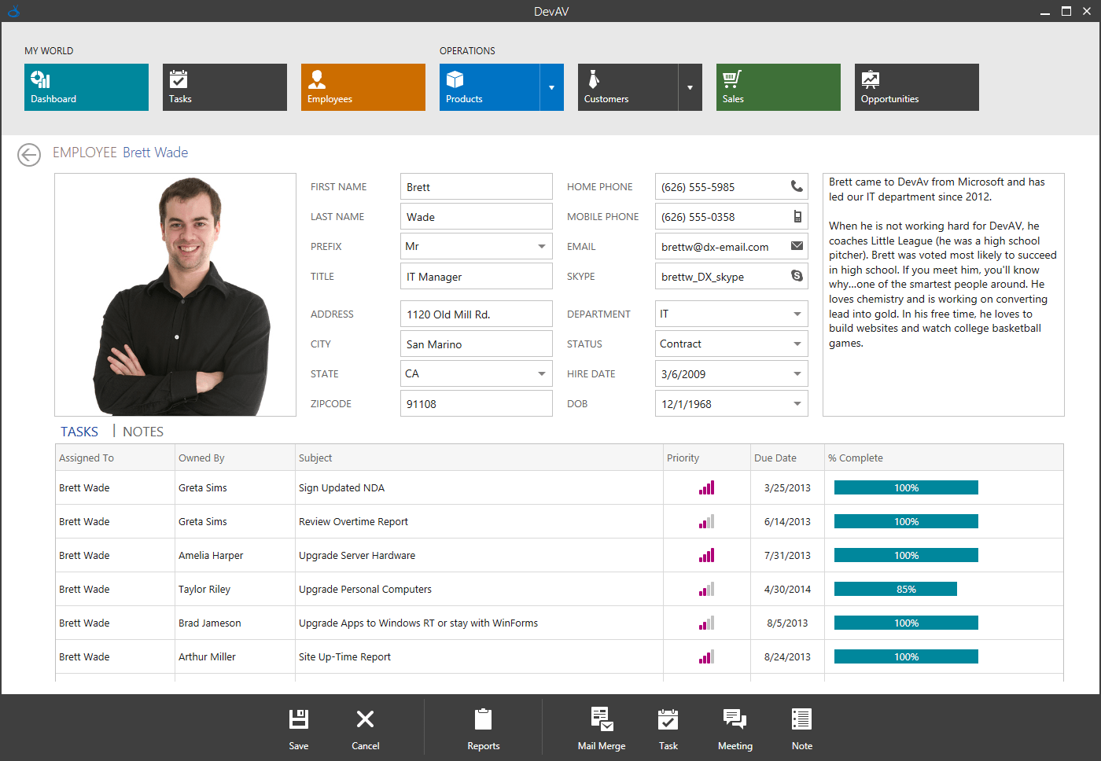Start a Mail Merge
The image size is (1101, 761).
click(x=602, y=729)
